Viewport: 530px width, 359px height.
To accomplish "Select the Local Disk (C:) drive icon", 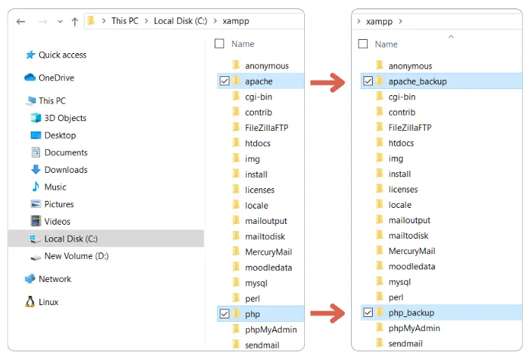I will pos(35,239).
